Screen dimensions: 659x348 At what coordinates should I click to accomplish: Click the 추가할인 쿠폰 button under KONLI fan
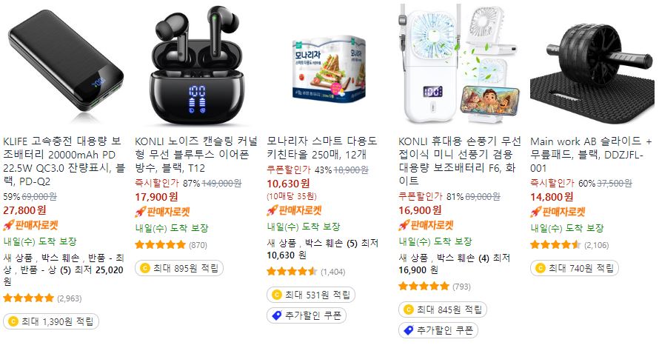438,330
